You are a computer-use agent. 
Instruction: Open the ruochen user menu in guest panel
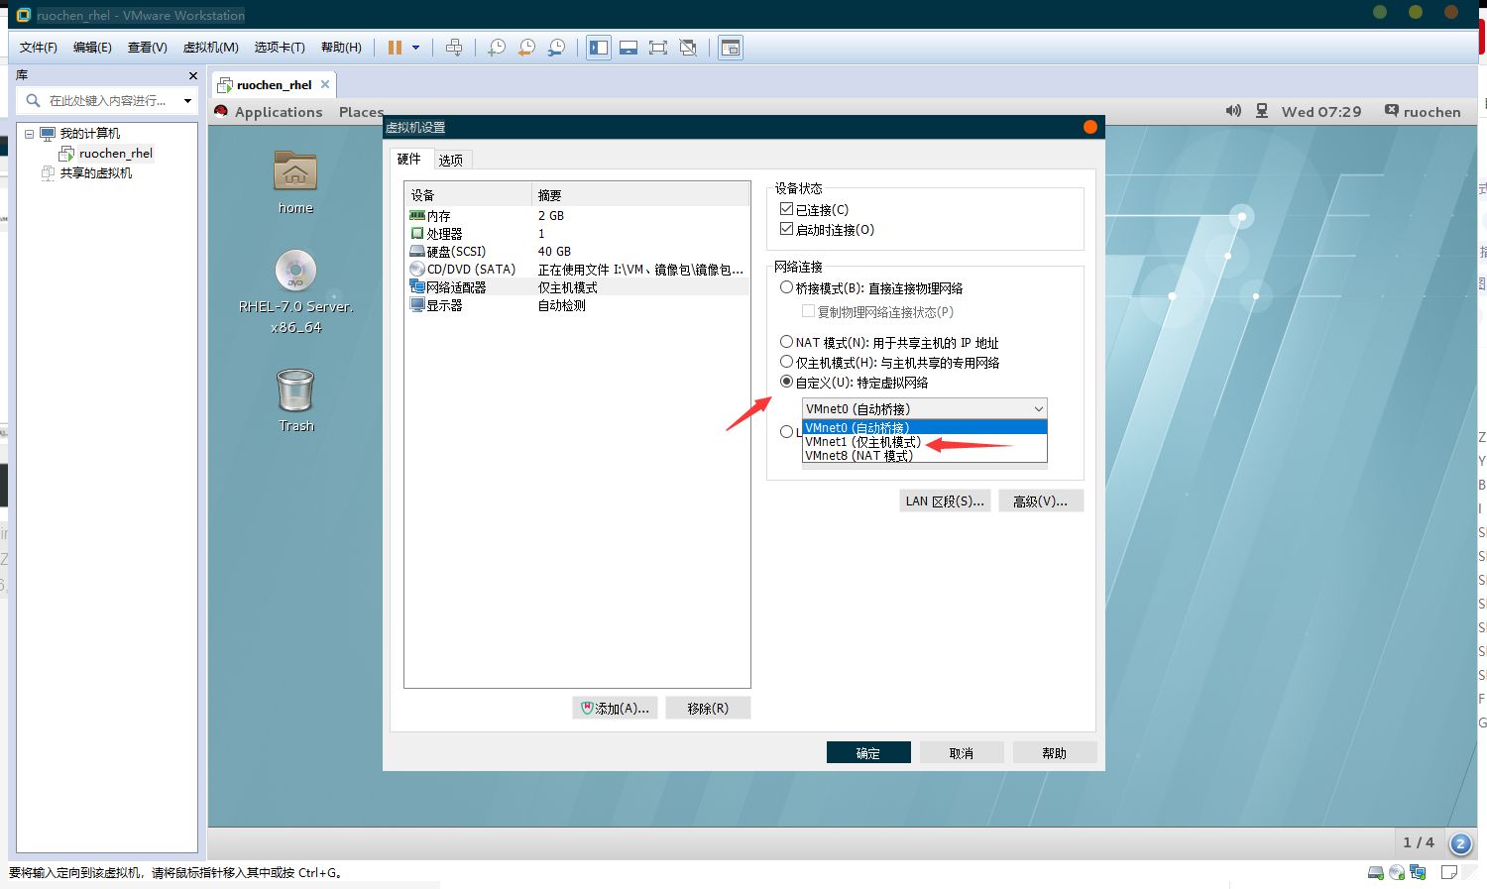pos(1424,112)
